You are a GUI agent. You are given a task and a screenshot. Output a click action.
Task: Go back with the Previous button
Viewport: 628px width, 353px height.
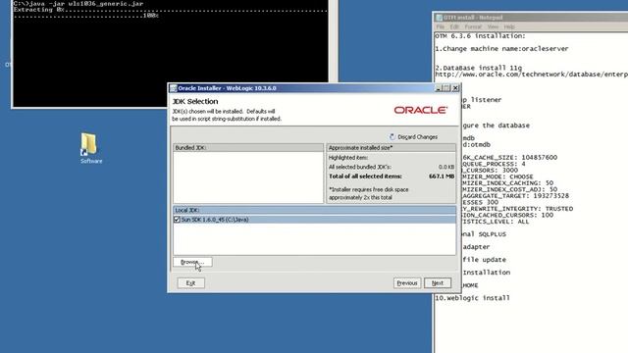407,283
